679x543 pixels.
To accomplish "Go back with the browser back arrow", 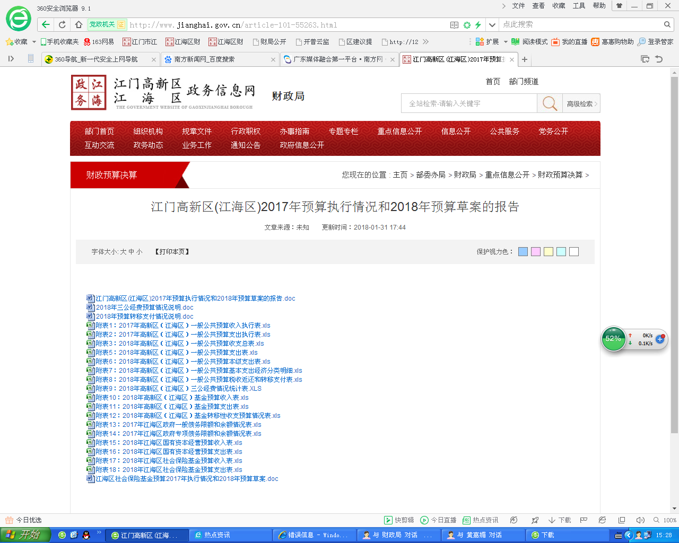I will tap(46, 24).
